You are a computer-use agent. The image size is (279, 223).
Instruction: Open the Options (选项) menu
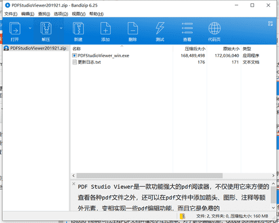[x=61, y=14]
